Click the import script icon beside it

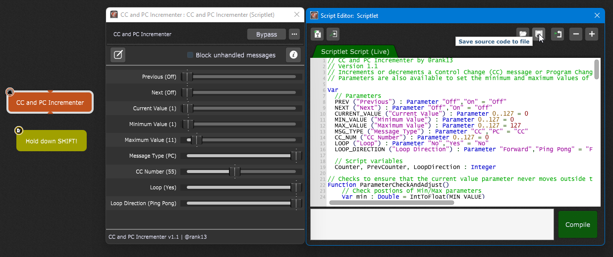tap(333, 34)
